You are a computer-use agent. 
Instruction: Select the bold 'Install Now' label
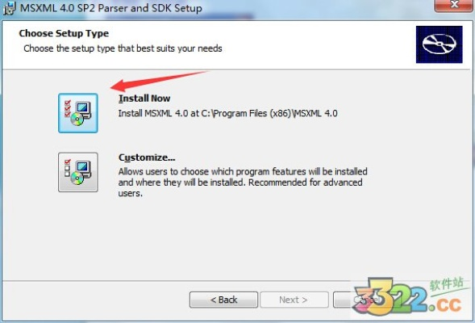(144, 99)
